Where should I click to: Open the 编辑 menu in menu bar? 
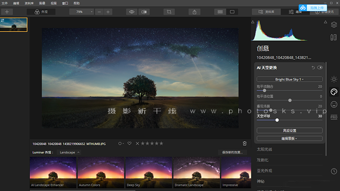click(16, 3)
